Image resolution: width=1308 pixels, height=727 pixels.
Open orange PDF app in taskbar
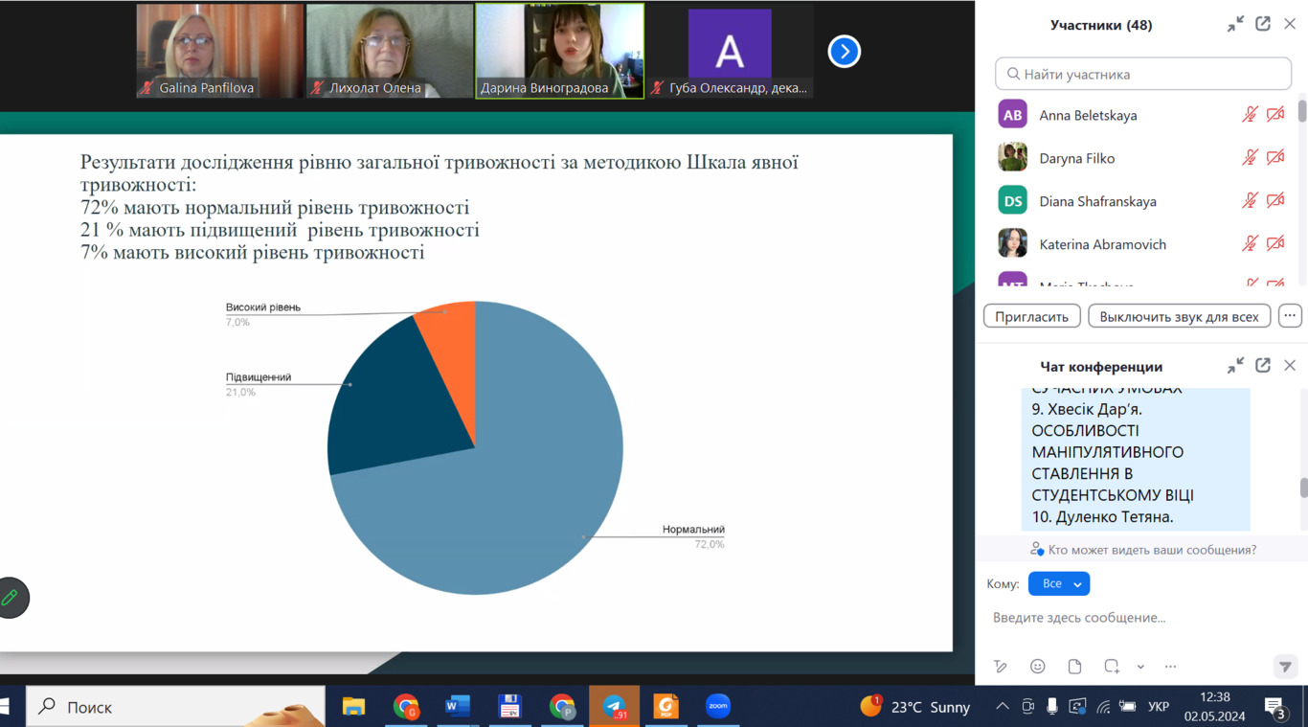pos(665,707)
